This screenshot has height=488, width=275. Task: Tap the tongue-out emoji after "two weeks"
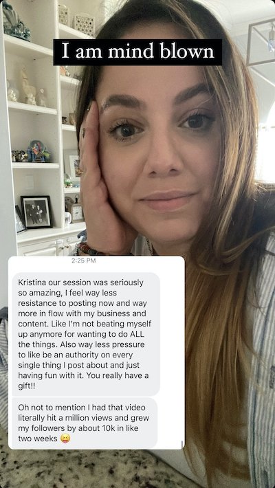click(x=65, y=439)
